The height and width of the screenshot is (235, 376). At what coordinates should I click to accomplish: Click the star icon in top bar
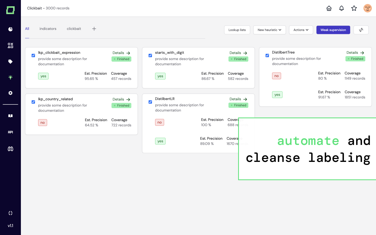tap(354, 8)
